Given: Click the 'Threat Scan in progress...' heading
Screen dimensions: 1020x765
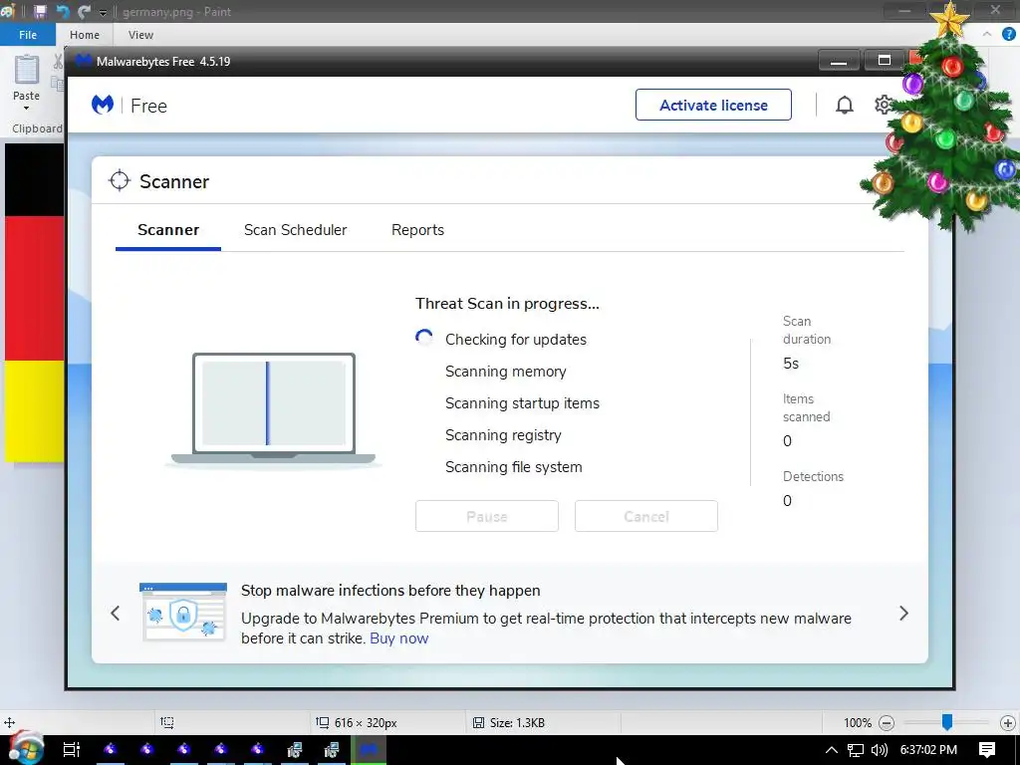Looking at the screenshot, I should tap(507, 304).
